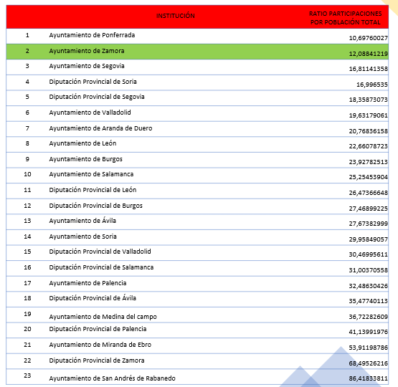Image resolution: width=398 pixels, height=387 pixels.
Task: Click rank number 23 in the last row
Action: click(27, 376)
